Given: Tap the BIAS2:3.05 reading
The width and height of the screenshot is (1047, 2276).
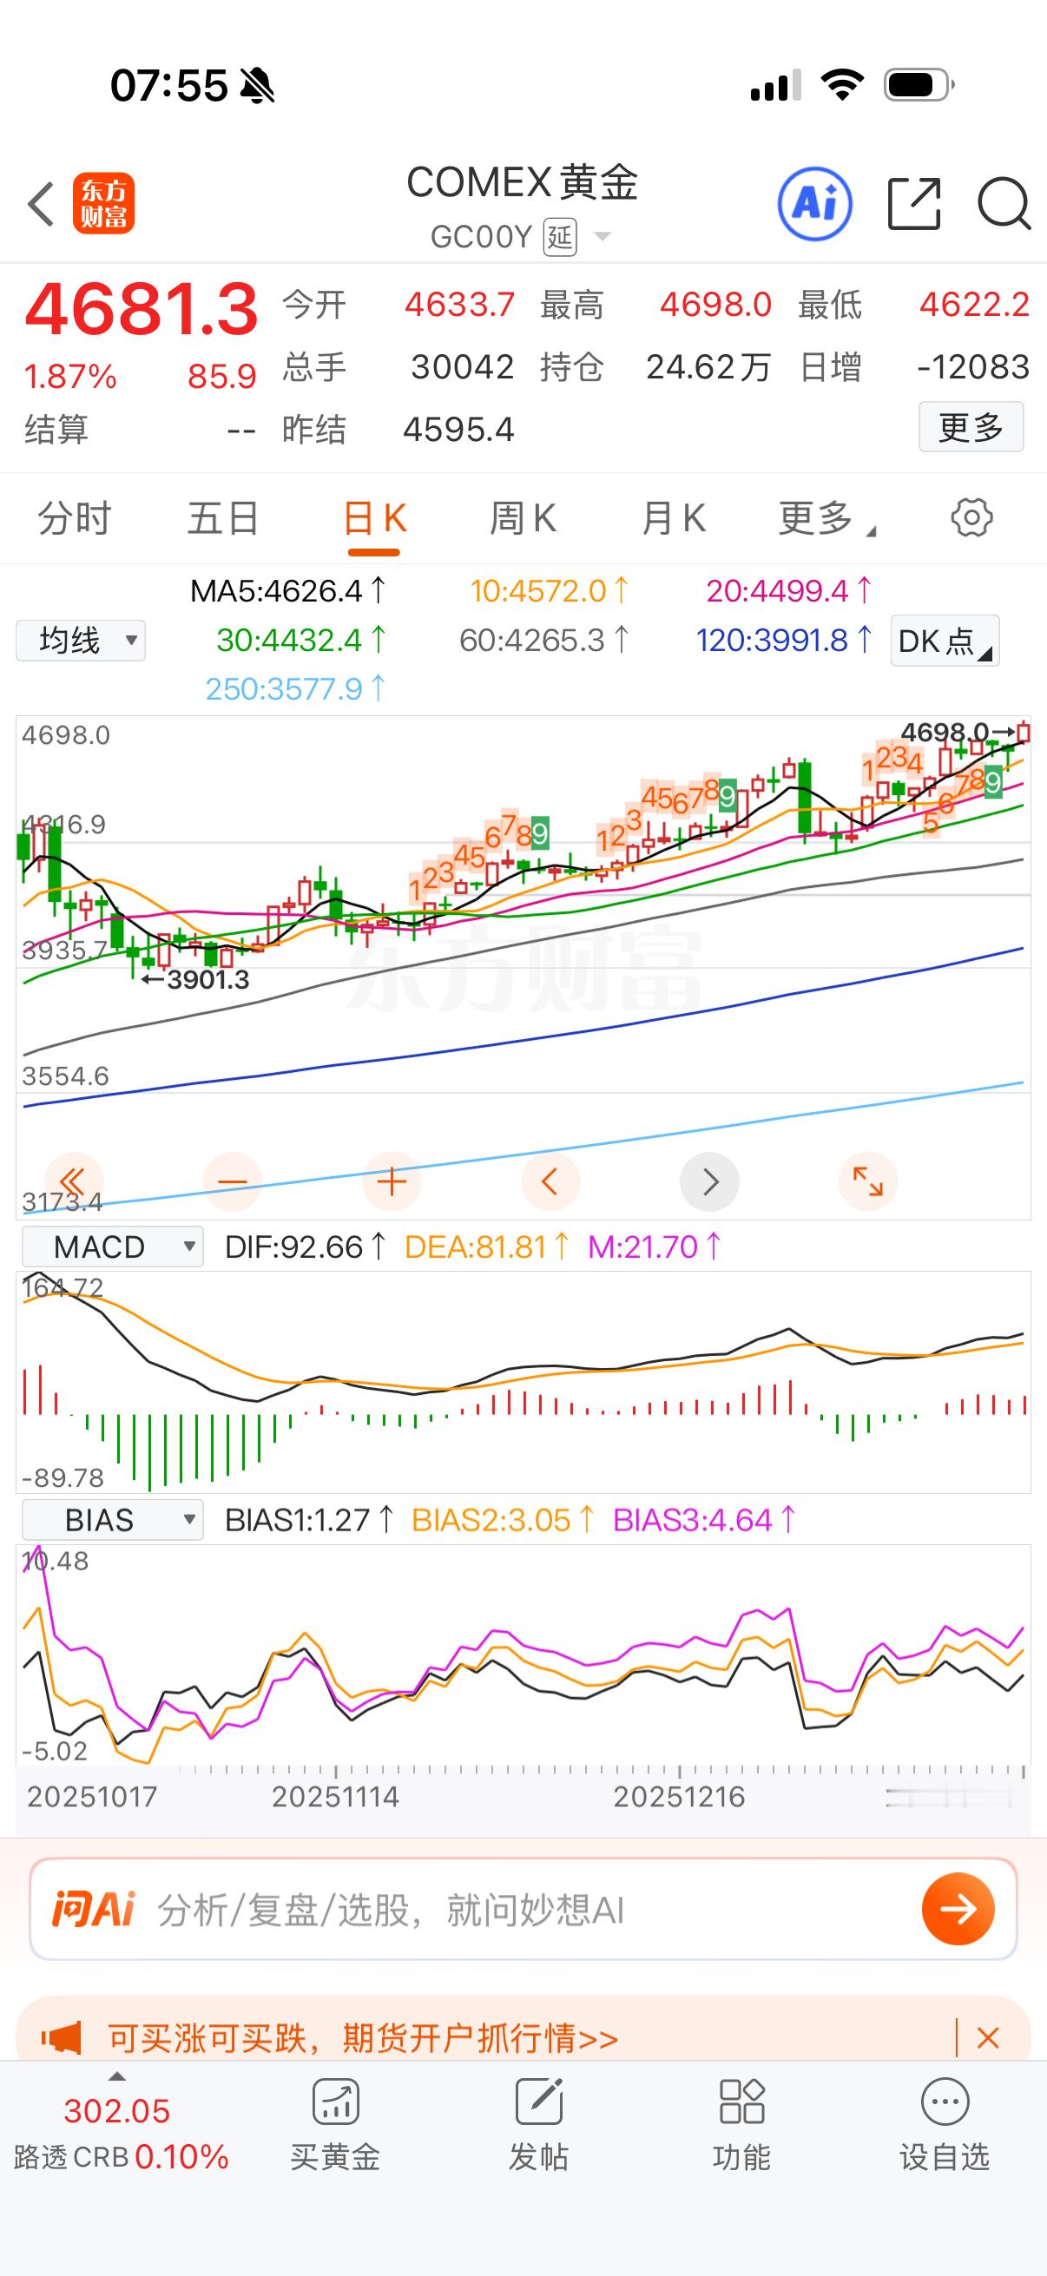Looking at the screenshot, I should [503, 1520].
